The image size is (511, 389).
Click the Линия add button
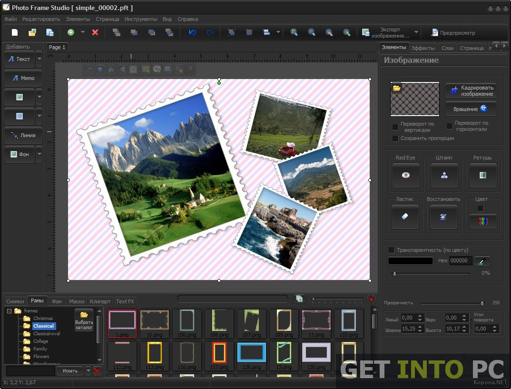coord(23,135)
